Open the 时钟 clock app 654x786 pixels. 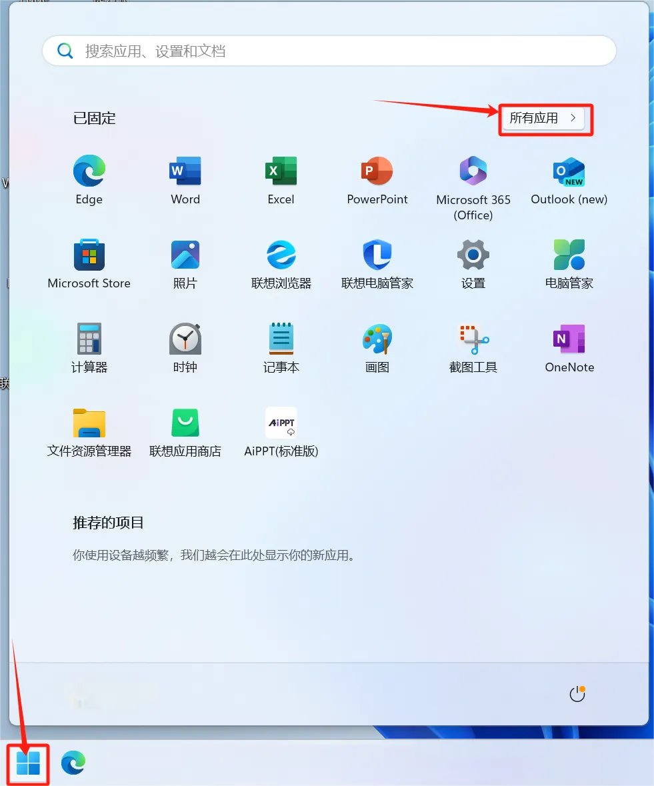(185, 347)
